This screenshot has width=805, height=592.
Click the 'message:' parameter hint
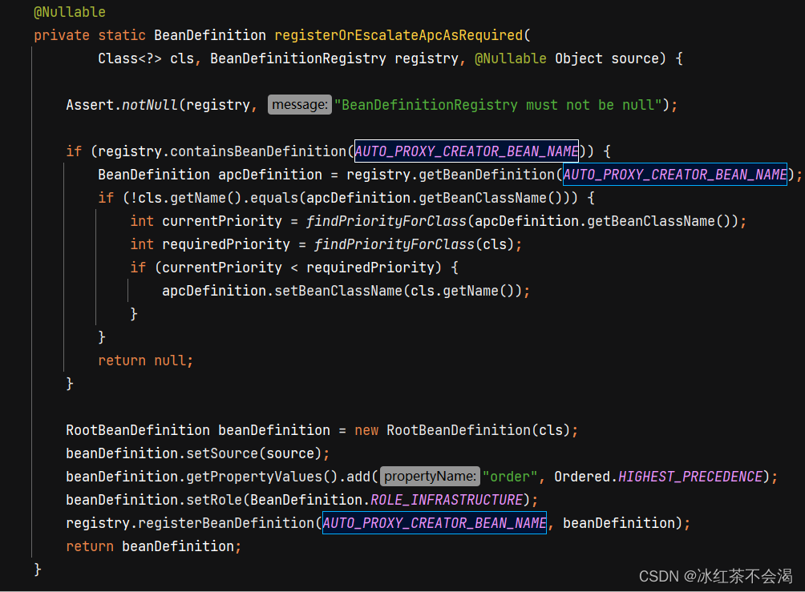click(x=299, y=105)
